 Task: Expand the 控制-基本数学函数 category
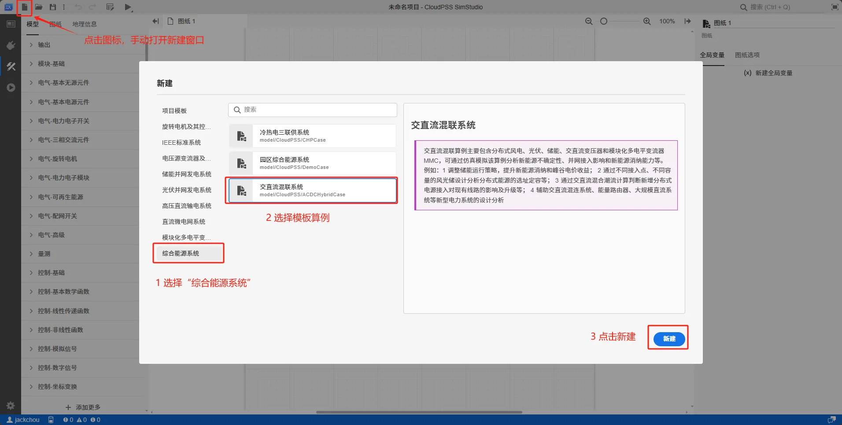coord(83,292)
